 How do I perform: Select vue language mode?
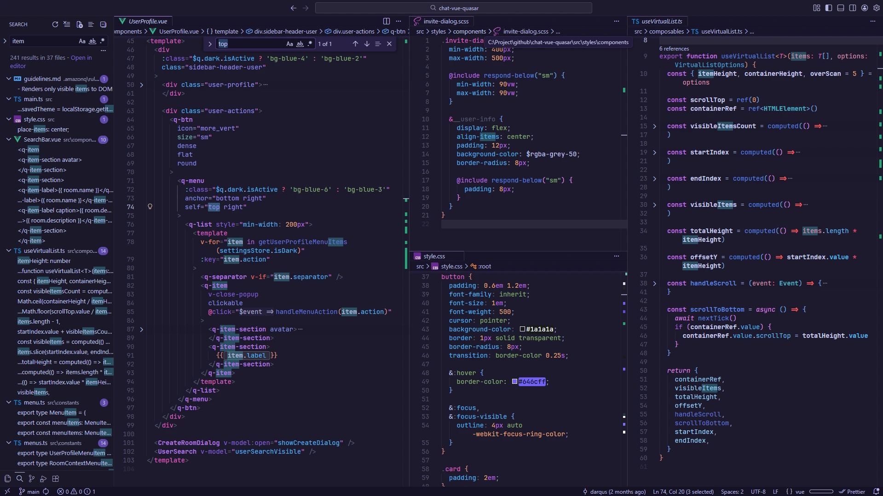[800, 491]
